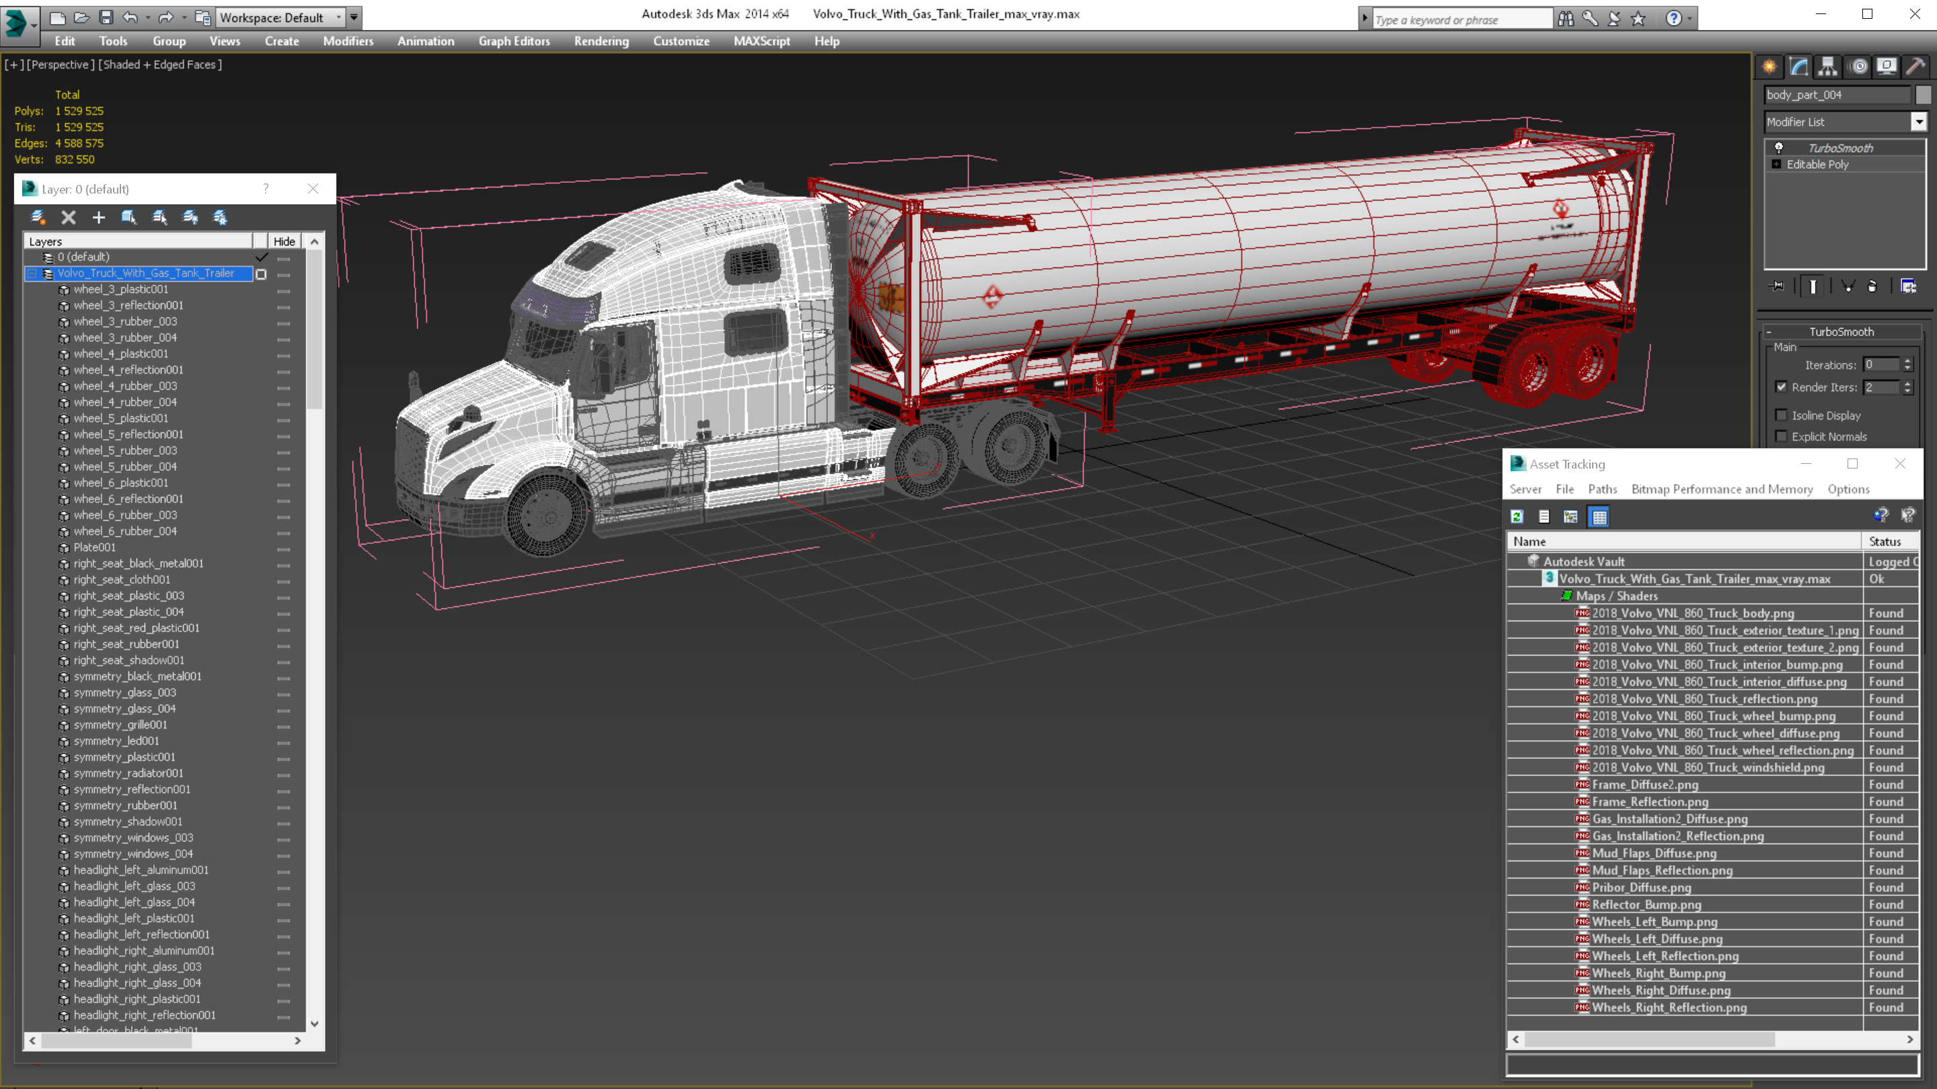Click the Set Project Folder icon
Screen dimensions: 1937x1089
(x=202, y=17)
